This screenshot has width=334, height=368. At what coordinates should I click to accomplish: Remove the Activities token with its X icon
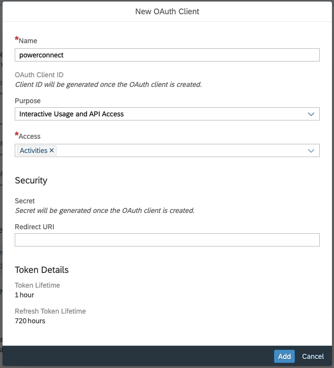pyautogui.click(x=52, y=150)
